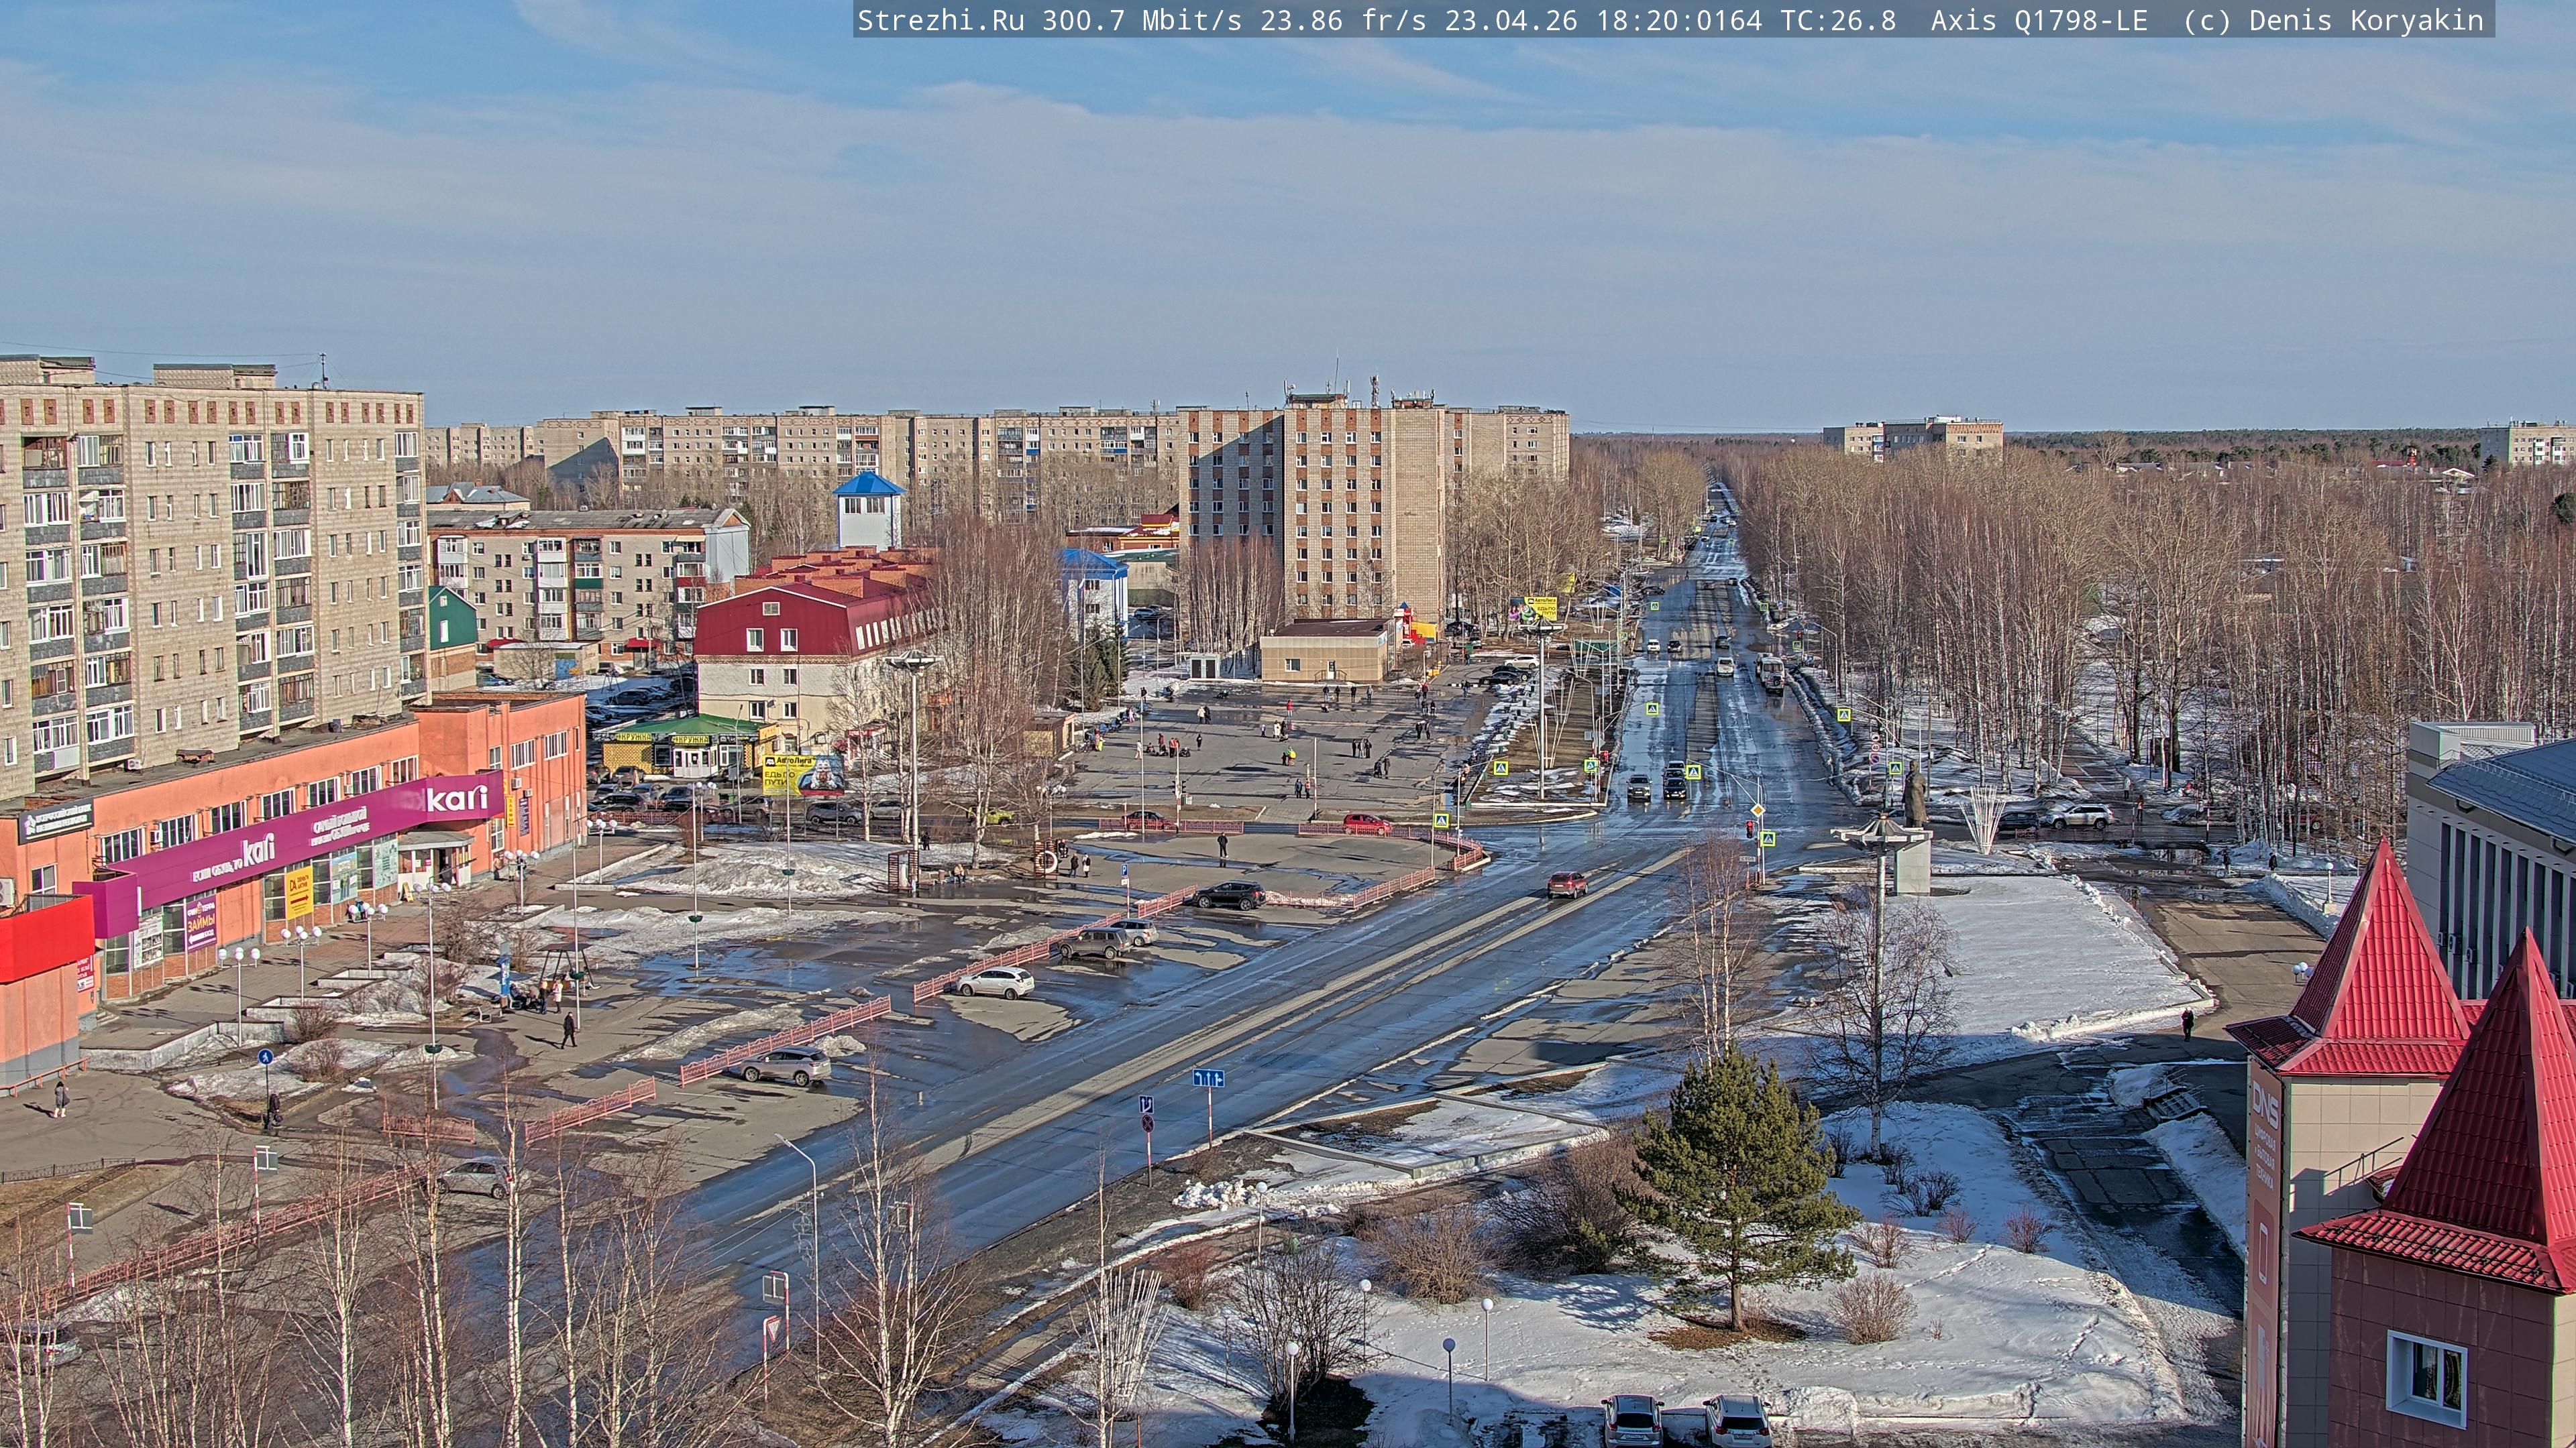This screenshot has height=1448, width=2576.
Task: Click the red traffic light at the intersection
Action: 1749,829
